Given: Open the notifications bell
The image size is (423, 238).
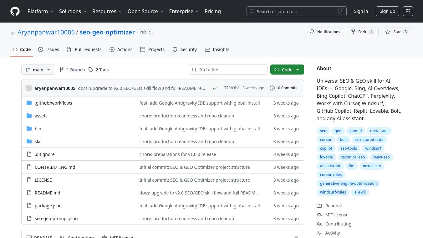Looking at the screenshot, I should click(312, 32).
